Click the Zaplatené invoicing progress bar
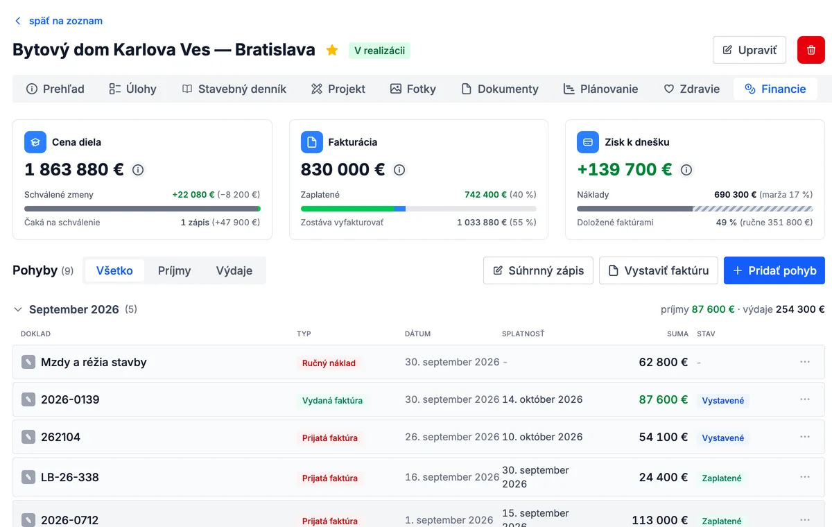832x527 pixels. click(x=419, y=209)
